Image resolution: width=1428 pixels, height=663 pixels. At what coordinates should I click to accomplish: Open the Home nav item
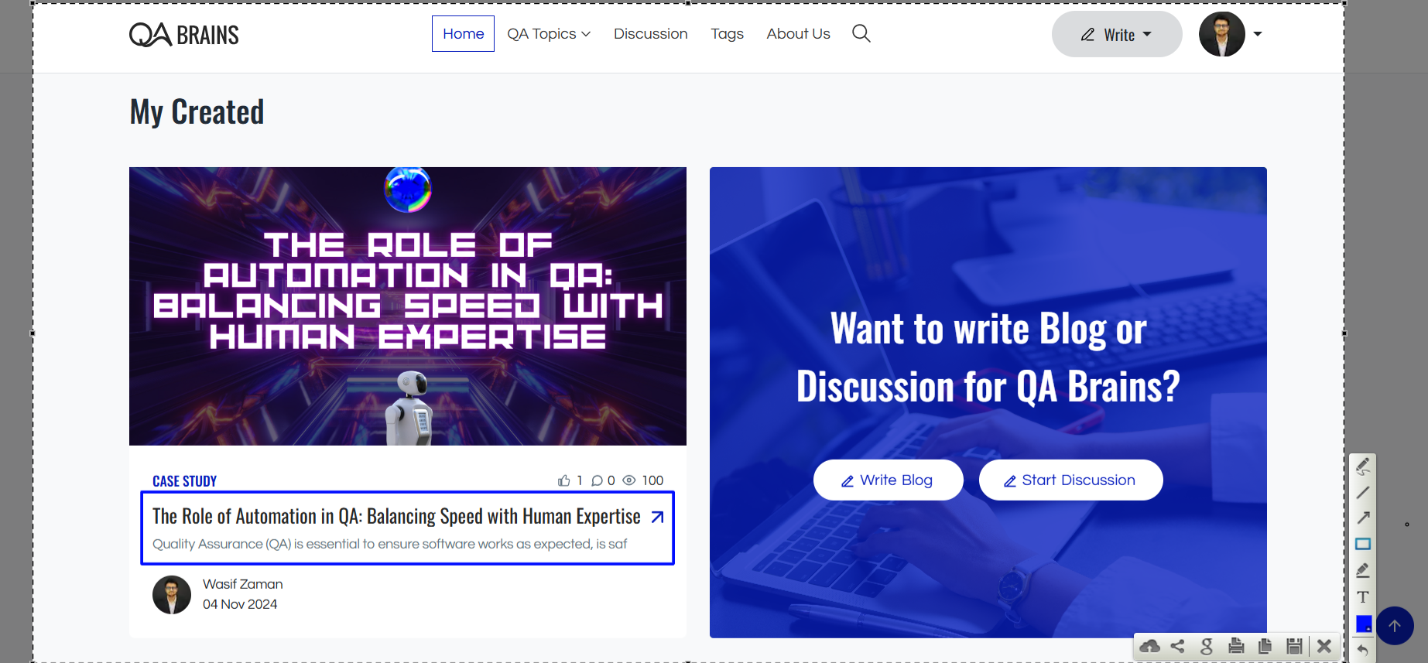pyautogui.click(x=463, y=34)
